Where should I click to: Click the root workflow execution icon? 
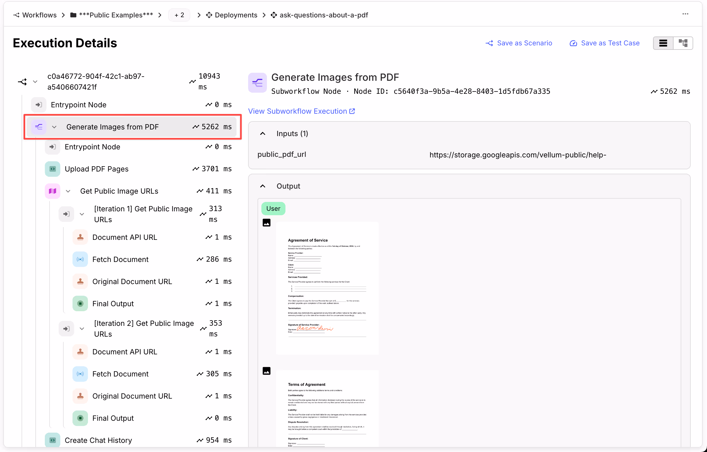coord(22,82)
